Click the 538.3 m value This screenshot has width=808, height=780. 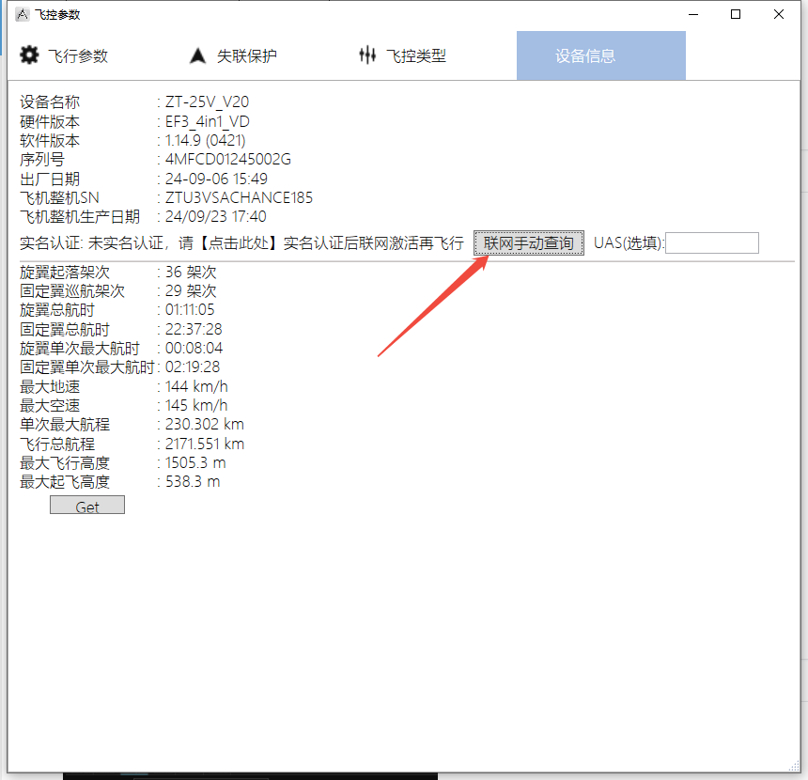(193, 481)
